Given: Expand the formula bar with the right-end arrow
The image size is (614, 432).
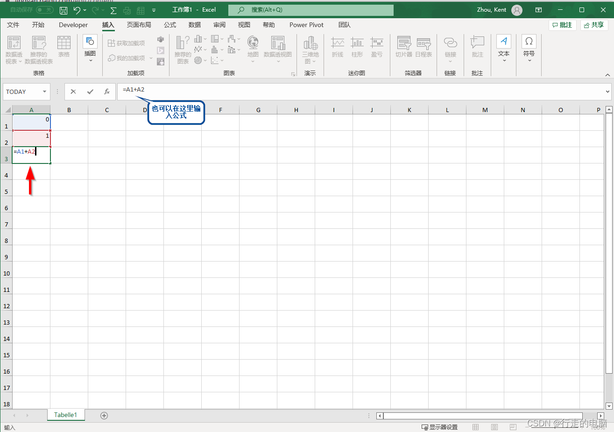Looking at the screenshot, I should [x=607, y=92].
